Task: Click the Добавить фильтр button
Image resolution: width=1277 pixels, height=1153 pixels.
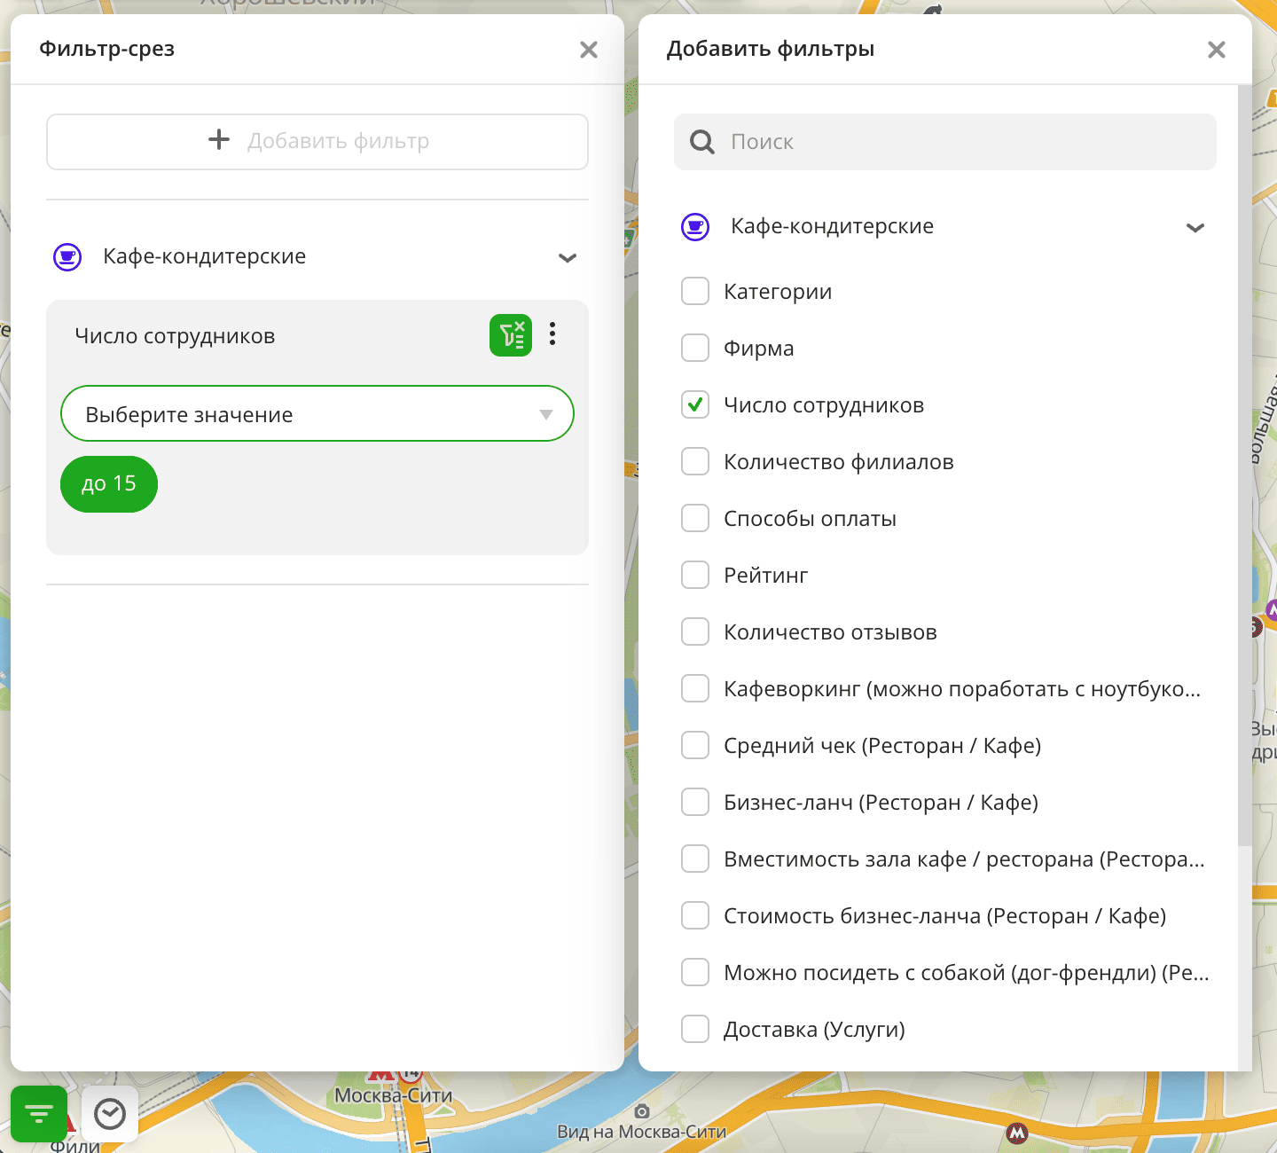Action: click(x=317, y=141)
